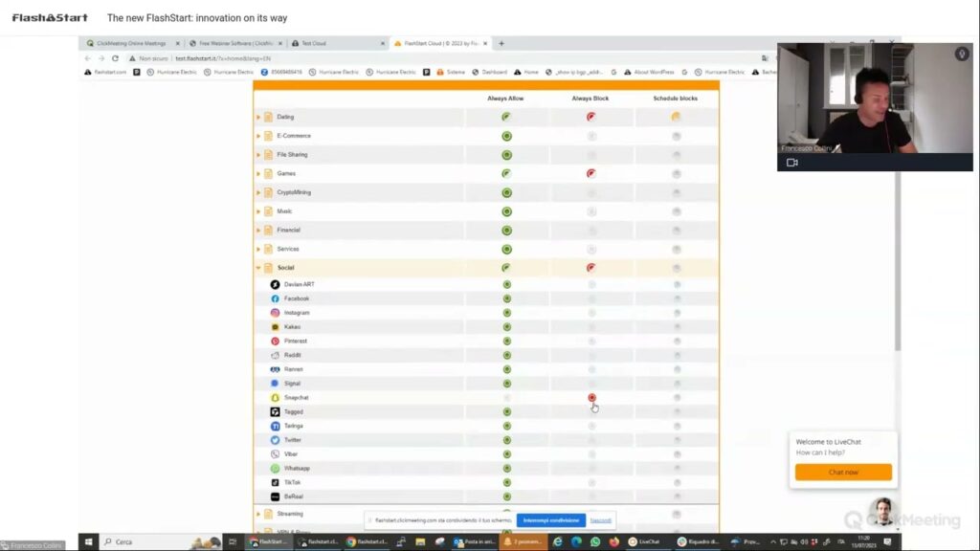This screenshot has height=551, width=980.
Task: Set Facebook to Always Block
Action: pyautogui.click(x=591, y=298)
